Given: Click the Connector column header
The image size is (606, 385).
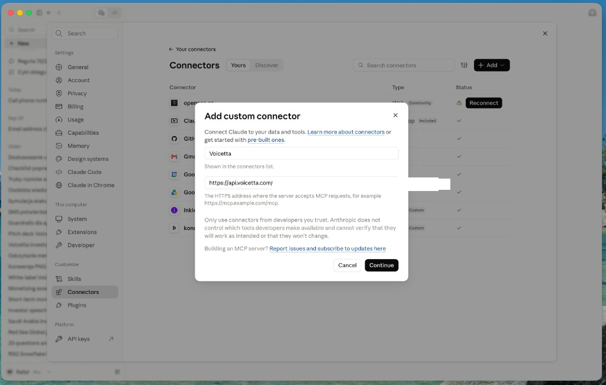Looking at the screenshot, I should [182, 88].
